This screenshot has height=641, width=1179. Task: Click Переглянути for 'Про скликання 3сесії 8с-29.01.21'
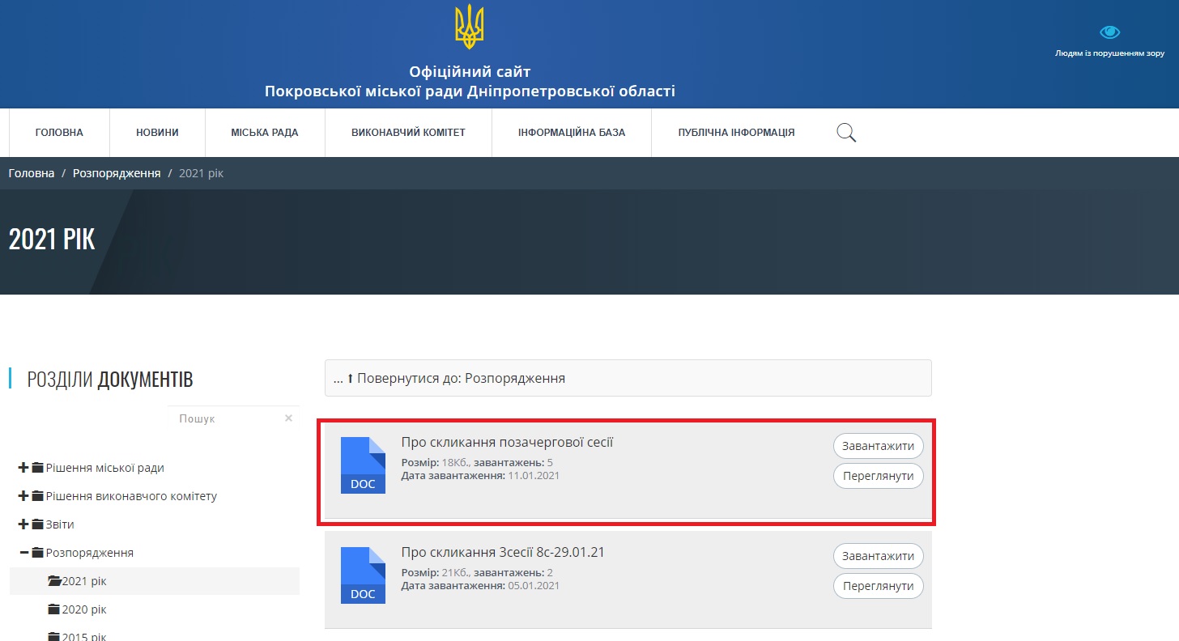(x=878, y=585)
